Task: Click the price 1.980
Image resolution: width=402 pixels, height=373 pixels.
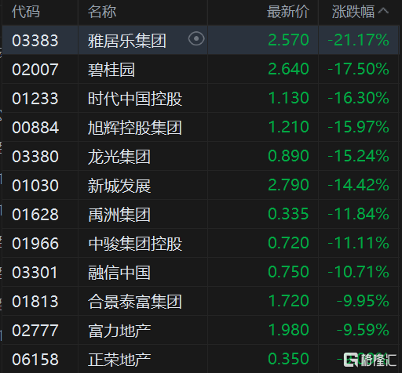Action: (x=288, y=330)
